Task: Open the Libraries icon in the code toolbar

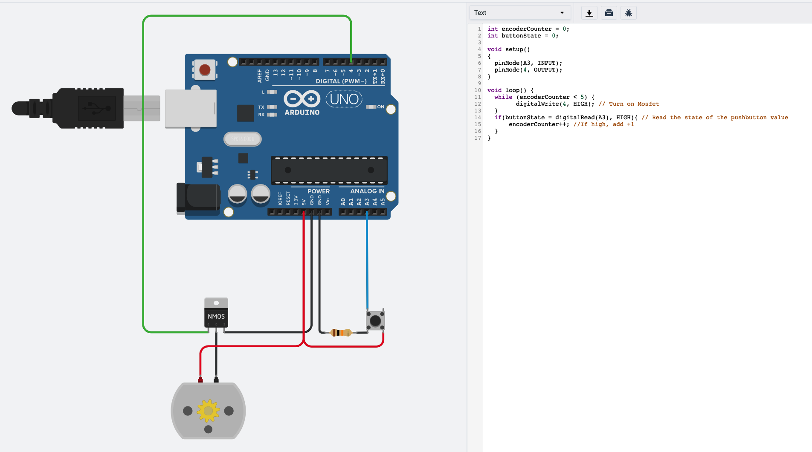Action: coord(609,13)
